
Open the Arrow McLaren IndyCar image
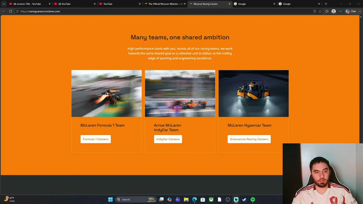180,93
